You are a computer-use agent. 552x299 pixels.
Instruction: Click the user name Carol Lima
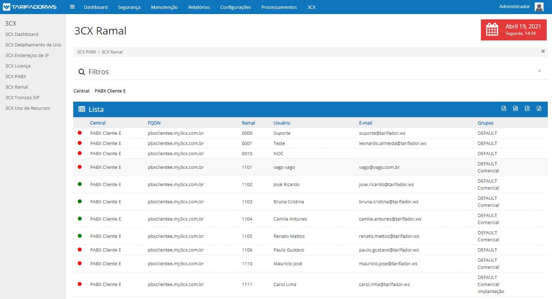(x=285, y=284)
